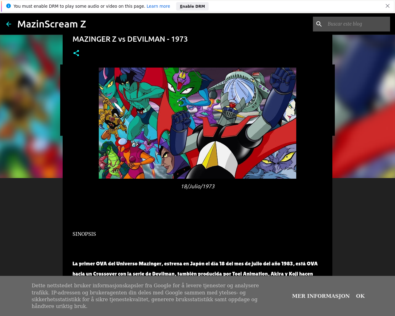Image resolution: width=395 pixels, height=316 pixels.
Task: Click the back arrow beside MazinScream Z
Action: (9, 24)
